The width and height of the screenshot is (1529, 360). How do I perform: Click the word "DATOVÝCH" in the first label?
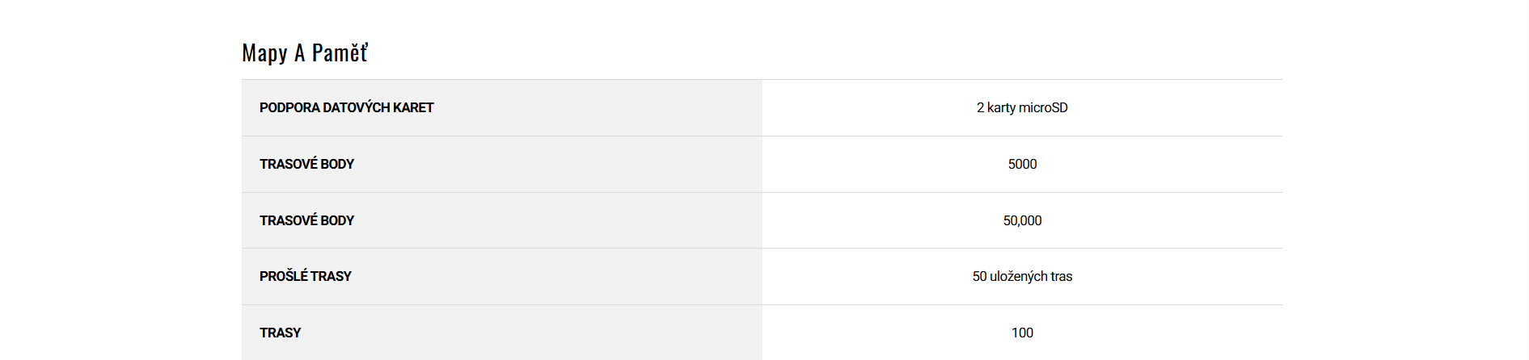pos(357,107)
